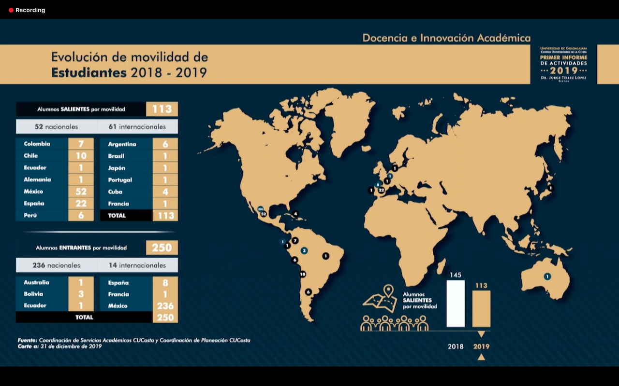Click the marker 1 on Japan
Viewport: 619px width, 386px height.
click(549, 188)
